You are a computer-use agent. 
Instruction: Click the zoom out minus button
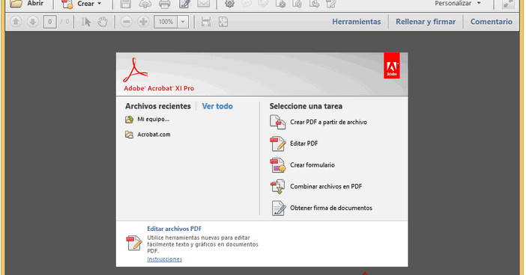[x=126, y=22]
